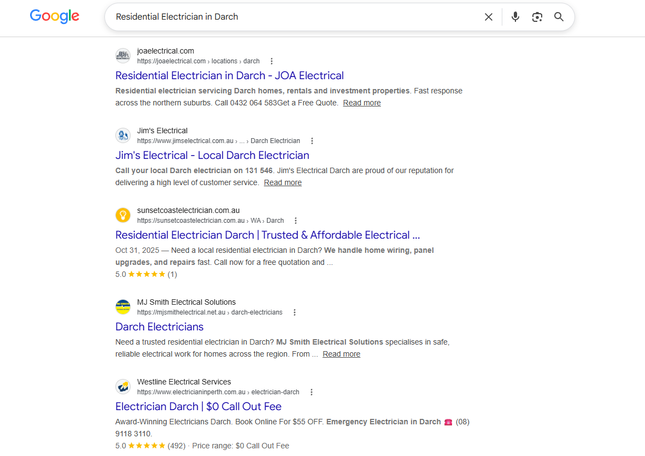Click the 5.0 star rating with (1) review

point(146,275)
